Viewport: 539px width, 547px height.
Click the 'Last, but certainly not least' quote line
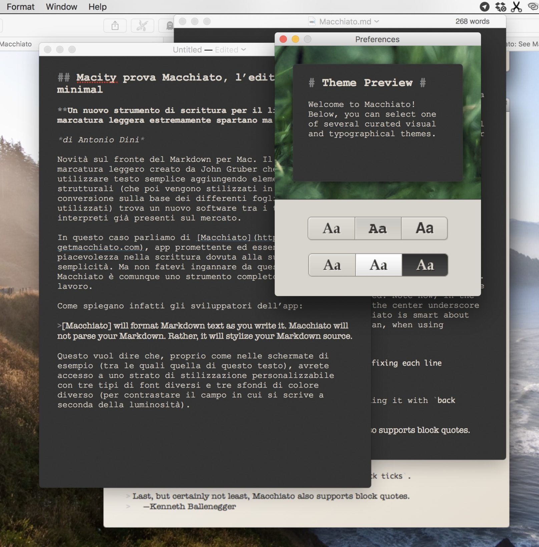271,496
